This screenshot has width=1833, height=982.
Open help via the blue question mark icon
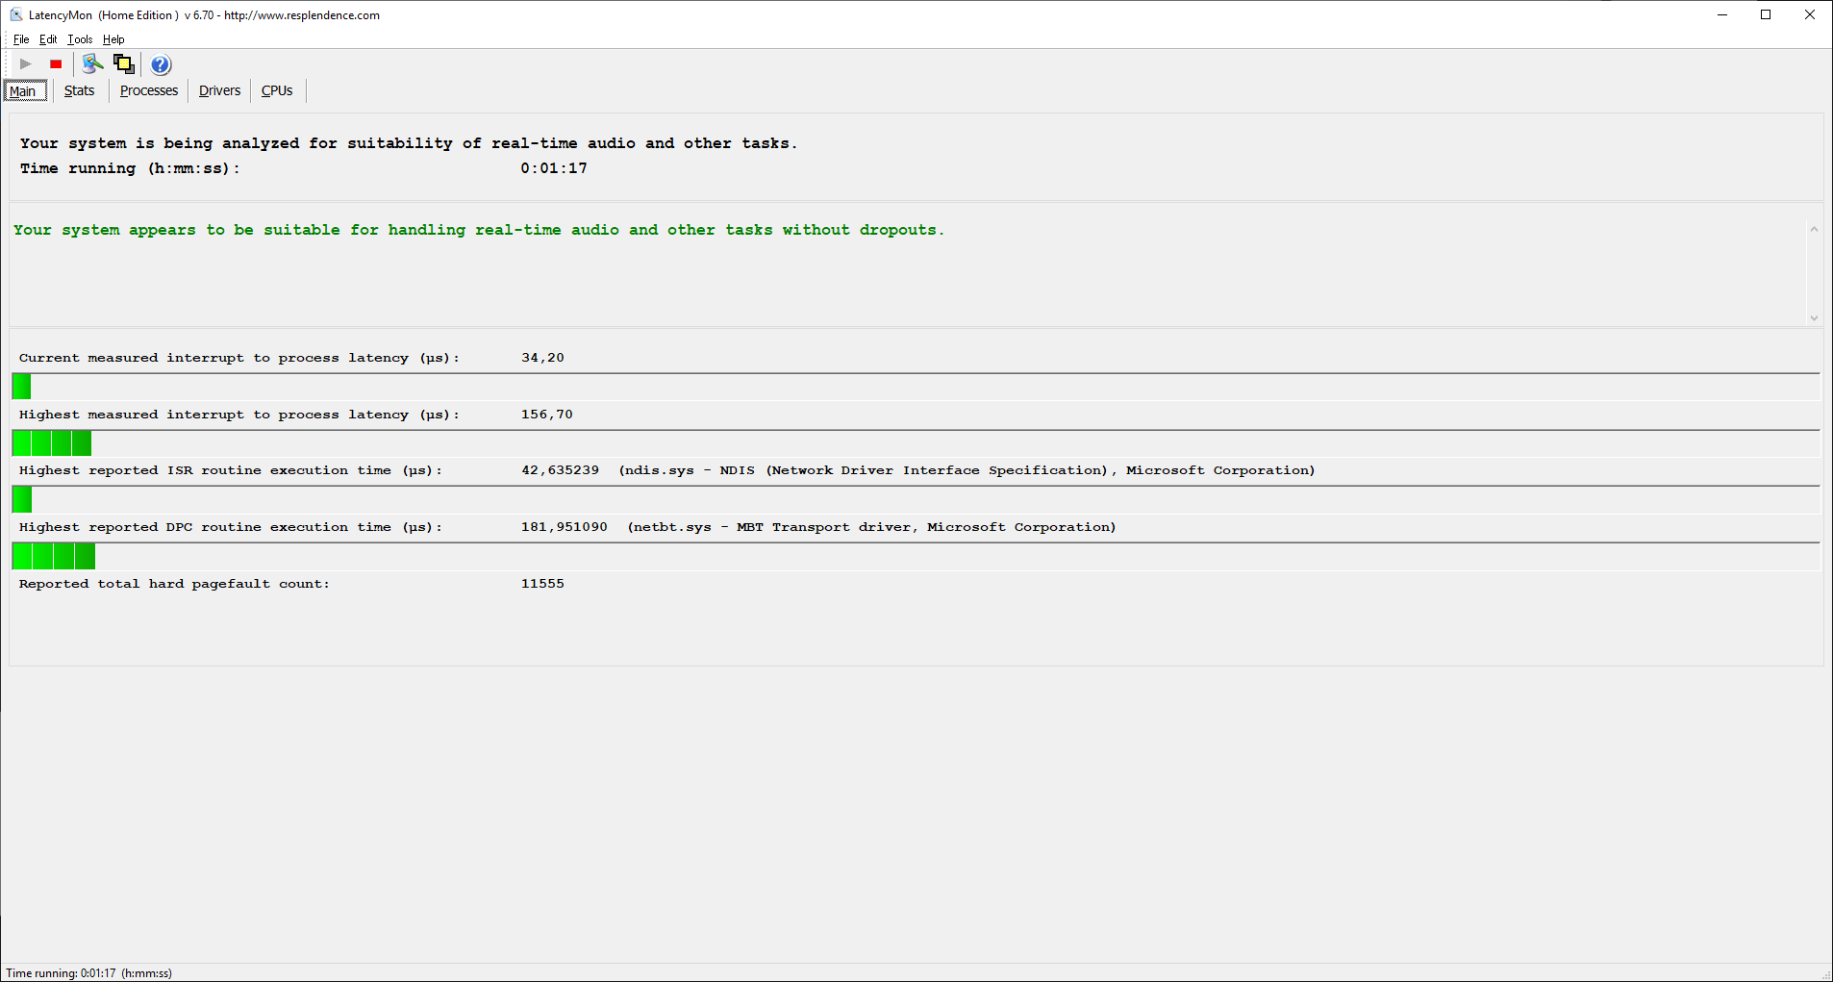coord(161,64)
